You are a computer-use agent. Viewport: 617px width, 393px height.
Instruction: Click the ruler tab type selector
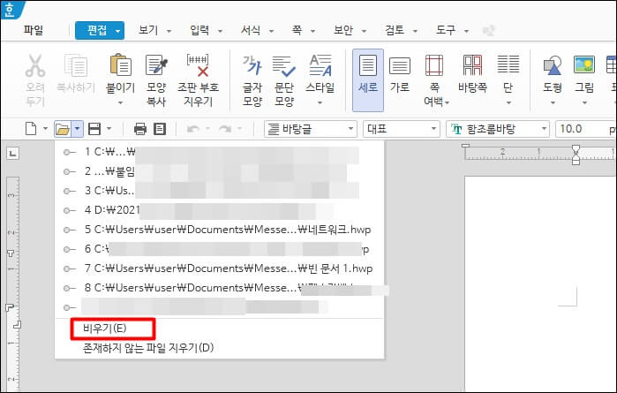pos(12,153)
